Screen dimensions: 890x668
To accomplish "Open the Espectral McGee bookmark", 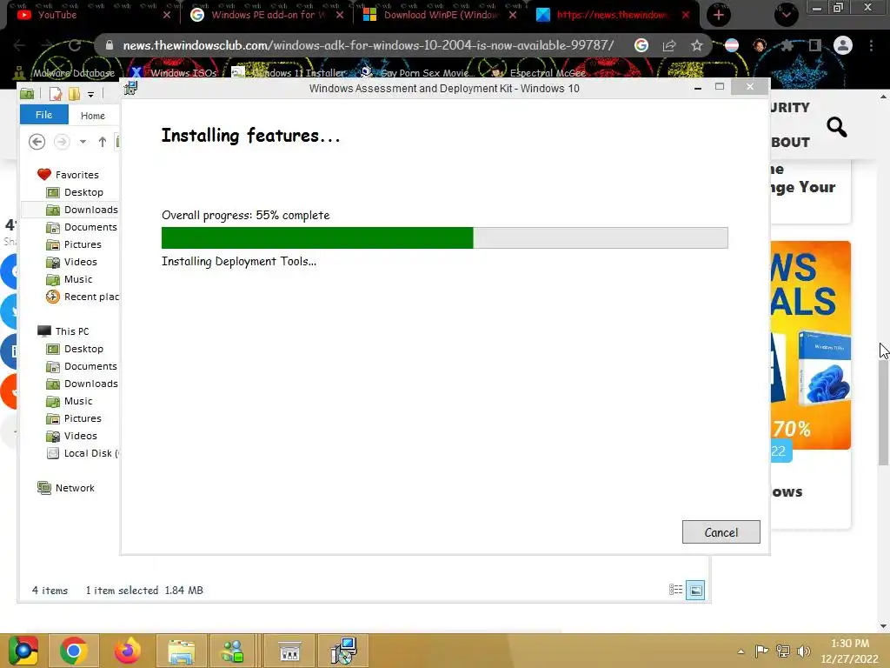I will click(539, 73).
